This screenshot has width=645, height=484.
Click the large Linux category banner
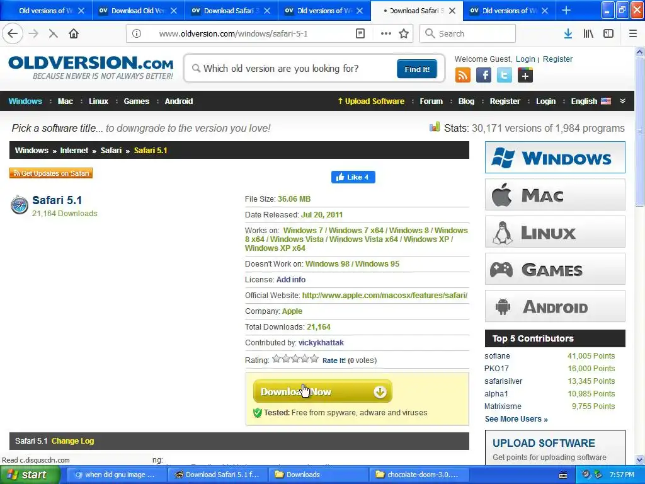point(555,232)
